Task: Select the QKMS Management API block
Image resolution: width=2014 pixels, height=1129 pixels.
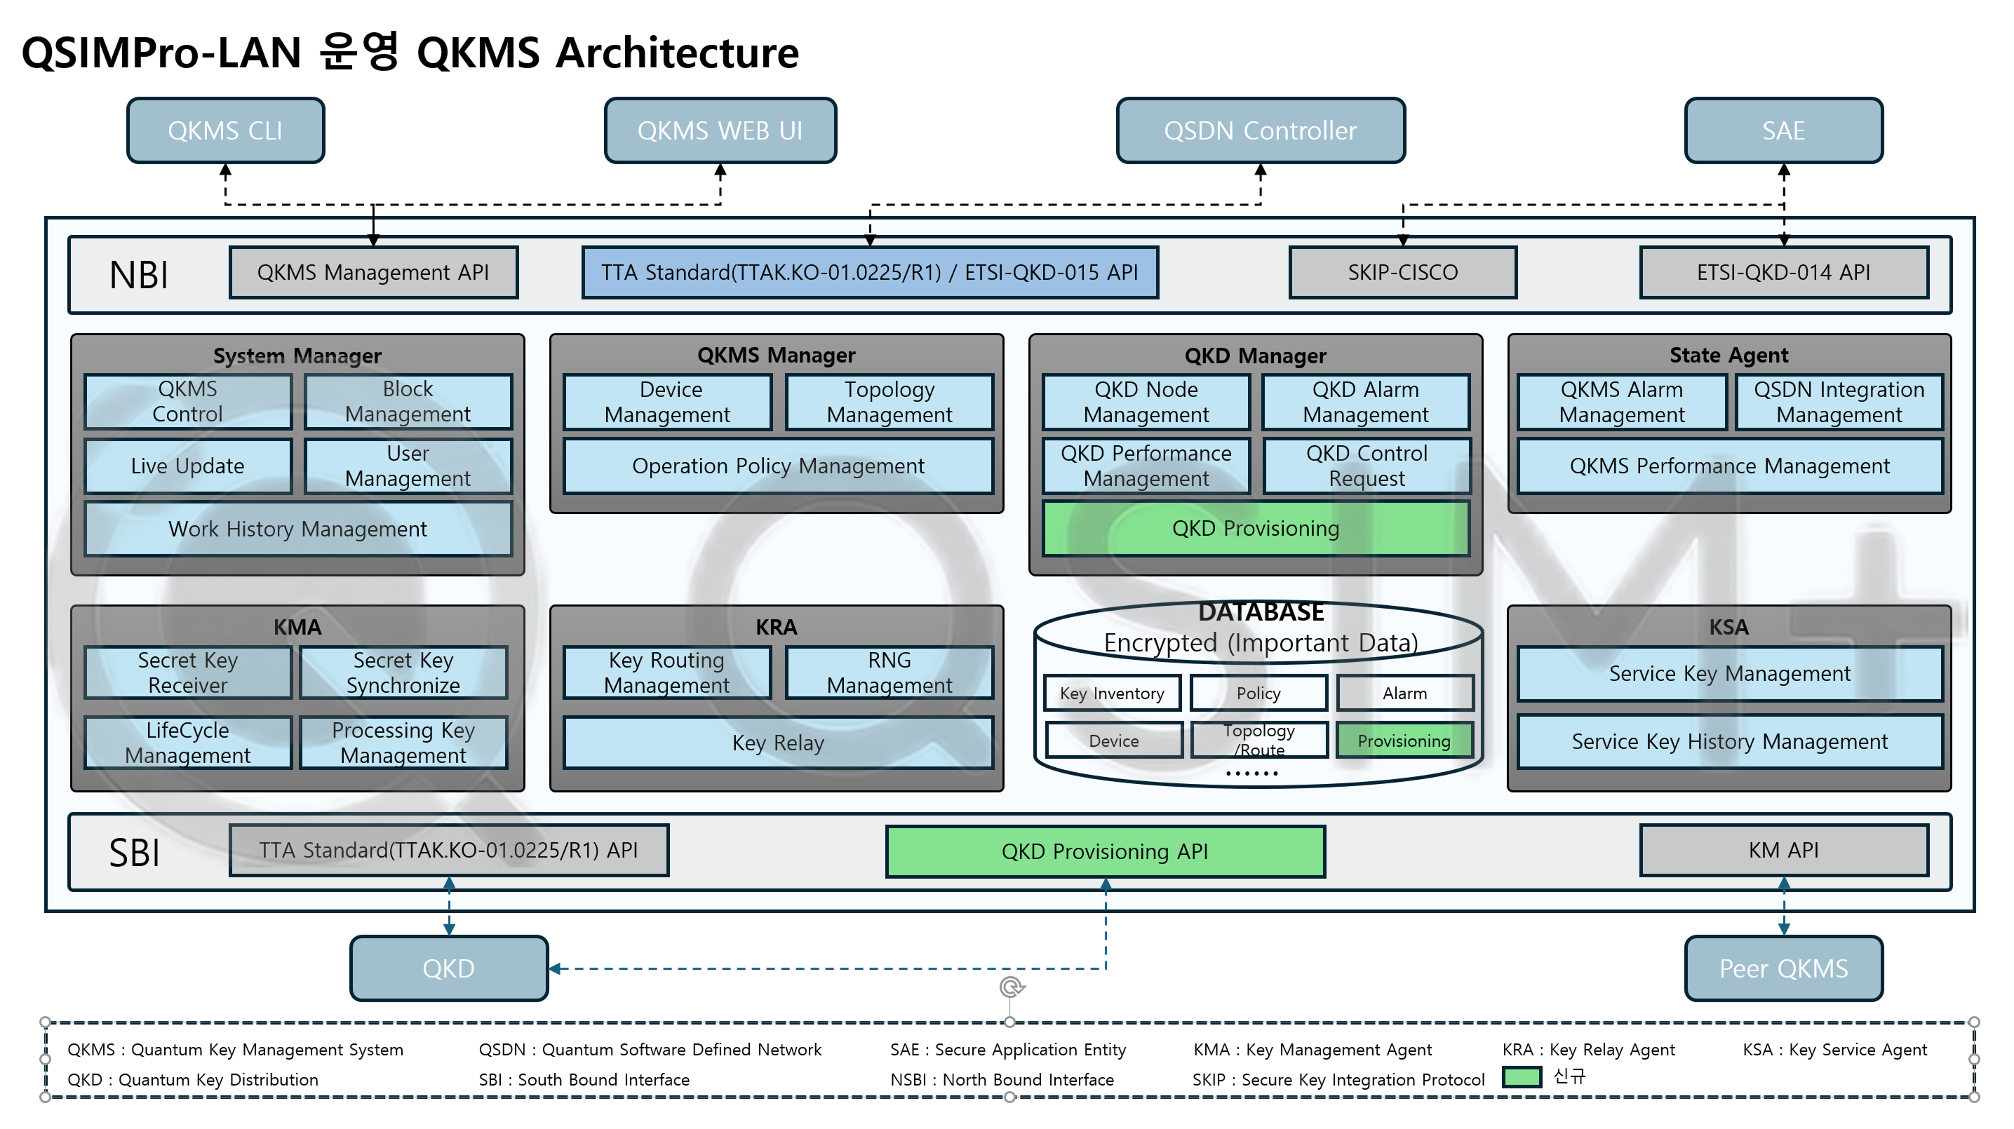Action: click(373, 273)
